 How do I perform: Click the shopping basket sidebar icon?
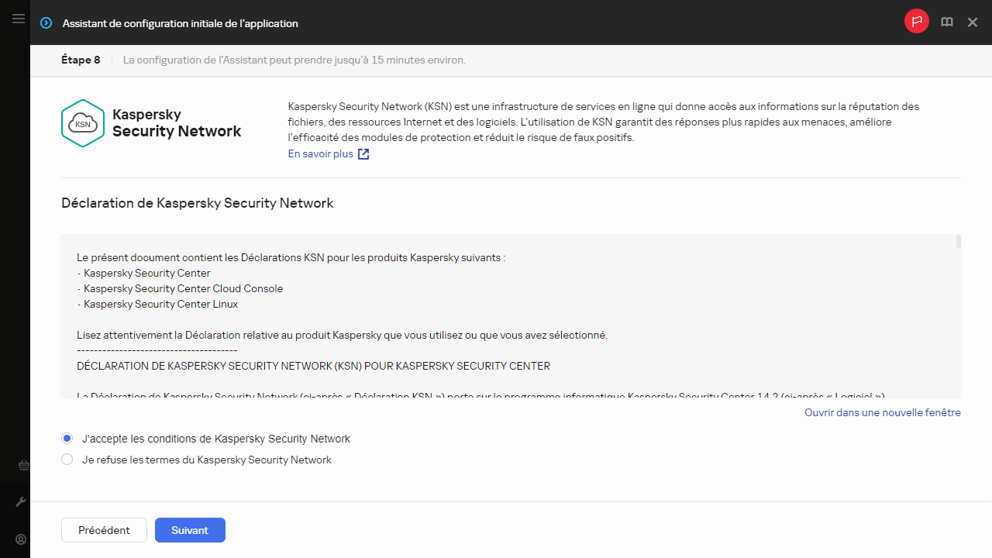22,466
